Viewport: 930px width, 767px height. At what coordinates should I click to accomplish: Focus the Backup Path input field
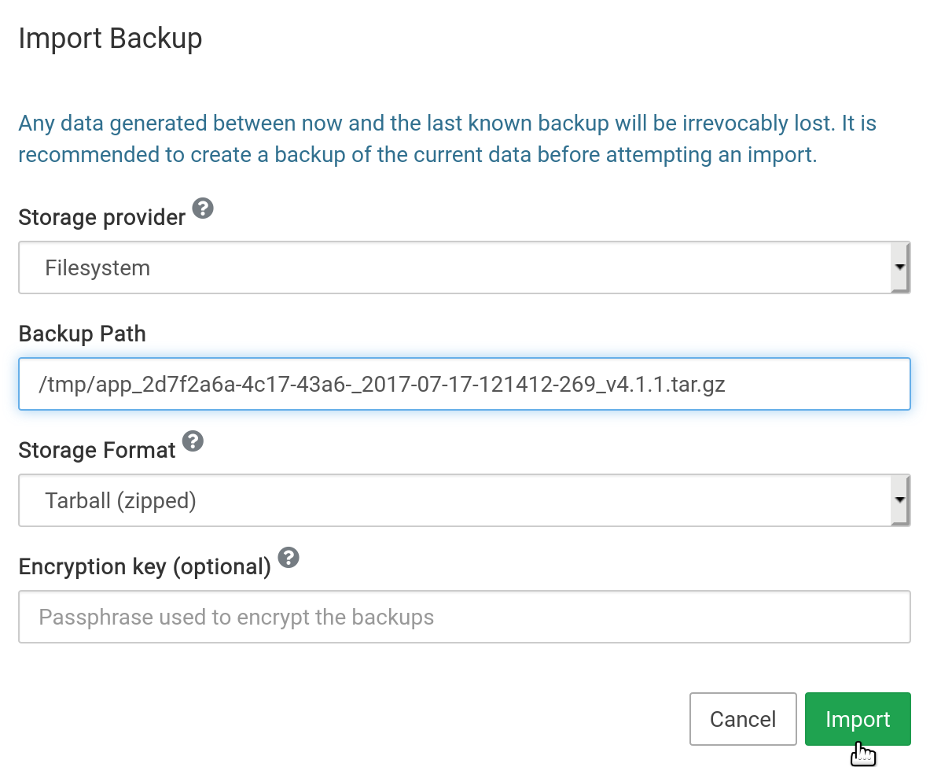click(x=464, y=384)
